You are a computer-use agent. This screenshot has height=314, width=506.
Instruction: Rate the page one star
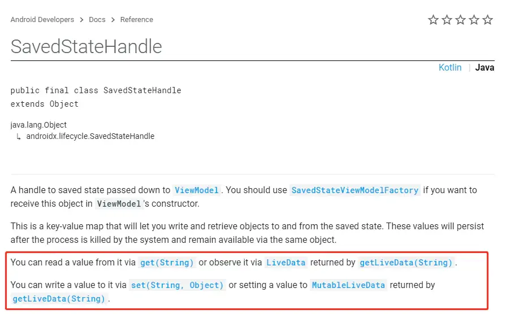[x=433, y=20]
